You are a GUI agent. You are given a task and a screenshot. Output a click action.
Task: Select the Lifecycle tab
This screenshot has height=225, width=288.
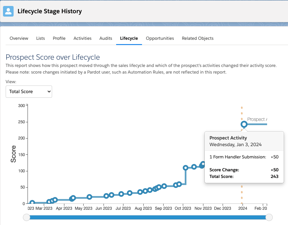(129, 38)
